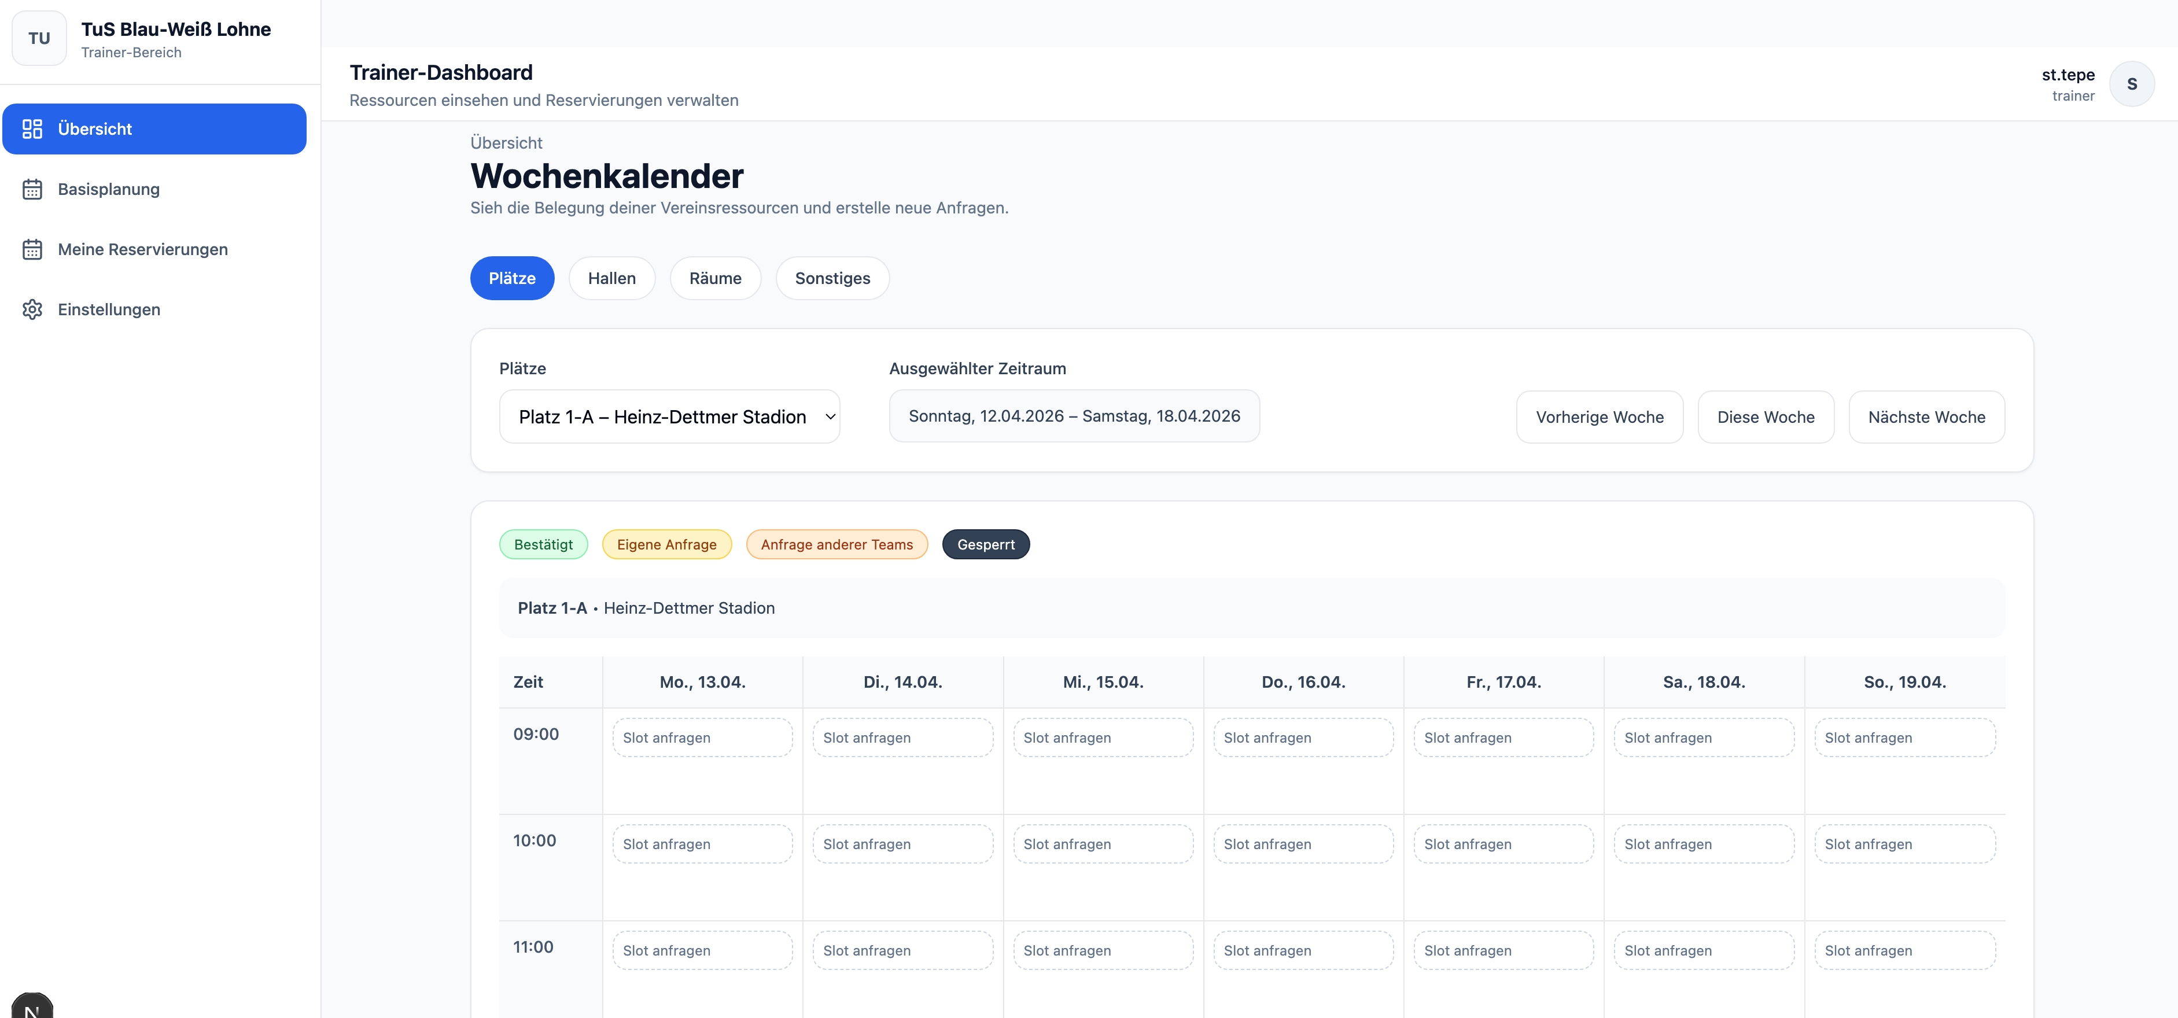The height and width of the screenshot is (1018, 2178).
Task: Request the Thursday 09:00 slot
Action: pyautogui.click(x=1304, y=737)
